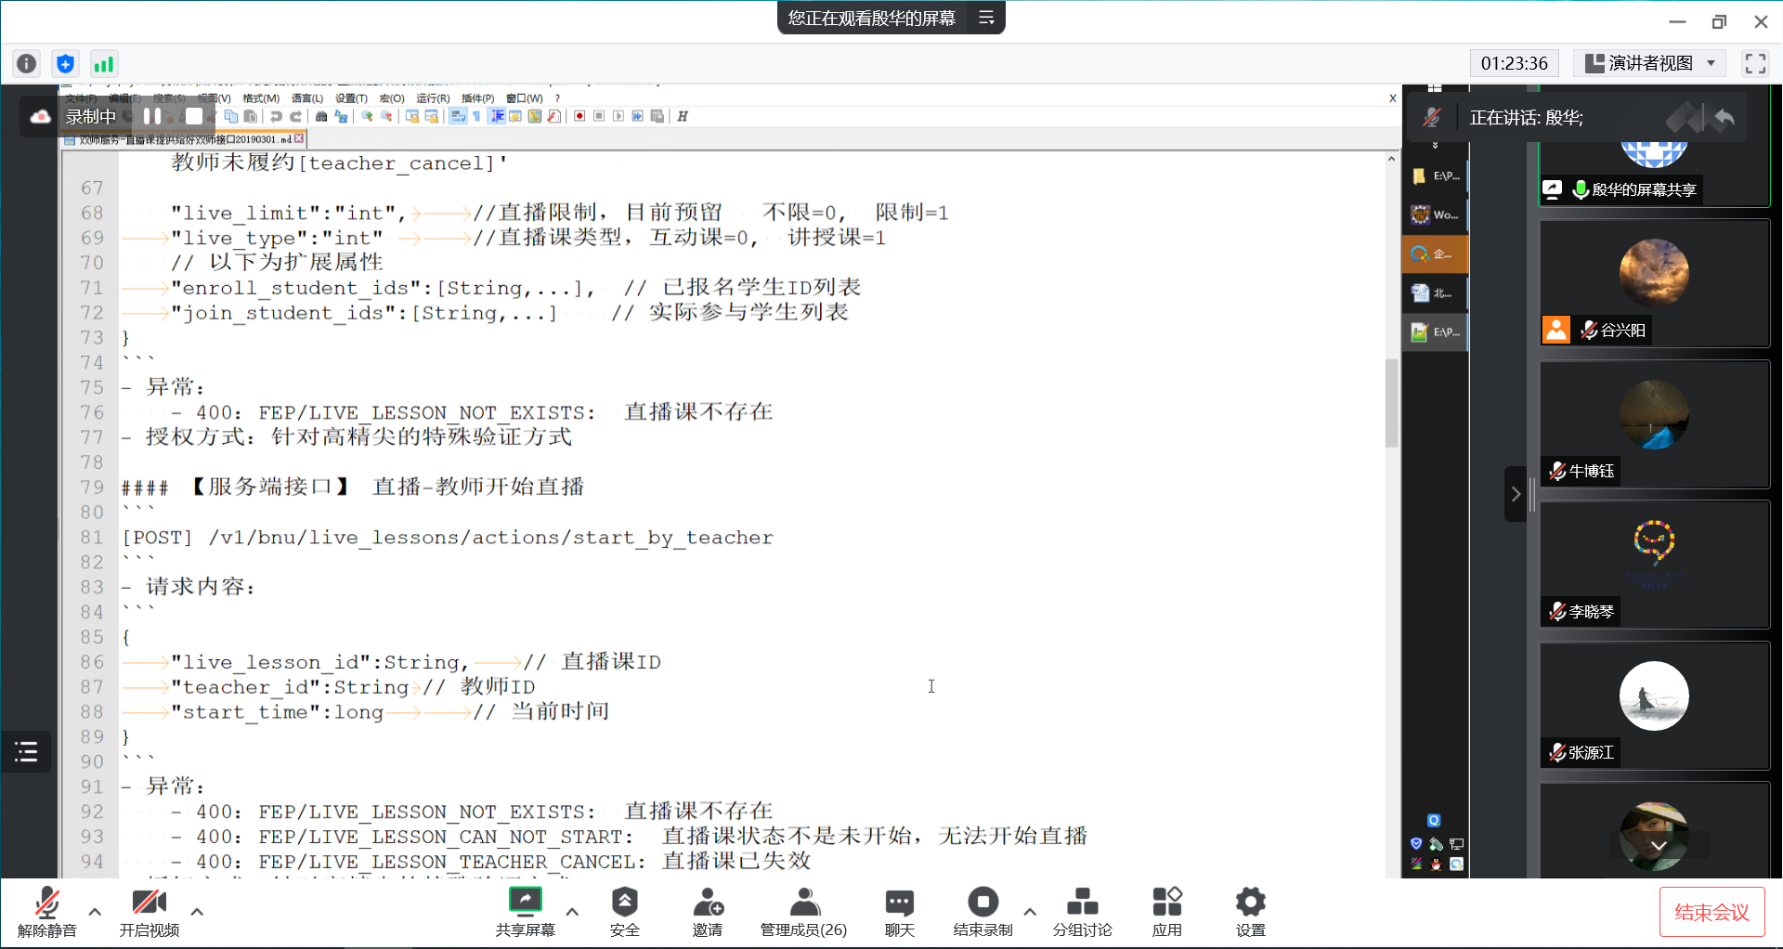Click the binoculars Find icon

321,116
